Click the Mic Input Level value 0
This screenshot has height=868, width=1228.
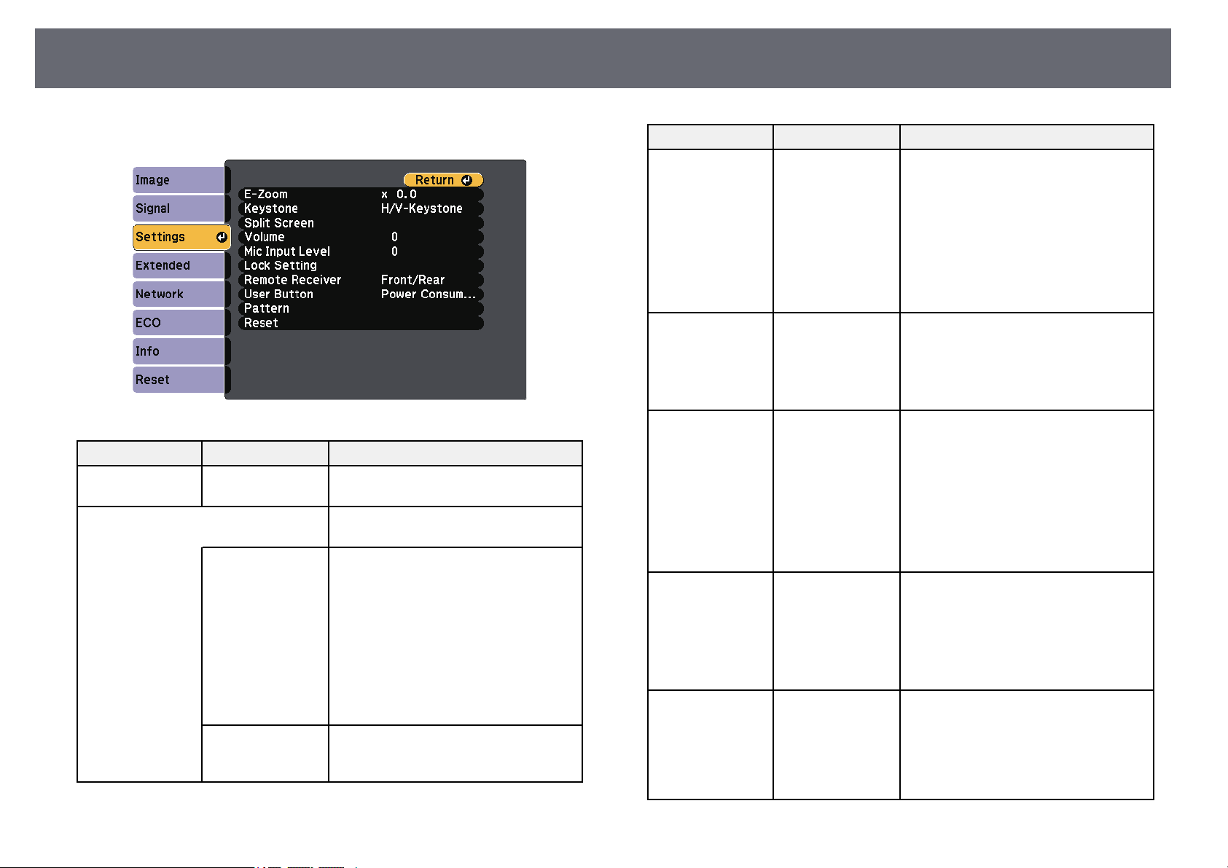coord(394,251)
